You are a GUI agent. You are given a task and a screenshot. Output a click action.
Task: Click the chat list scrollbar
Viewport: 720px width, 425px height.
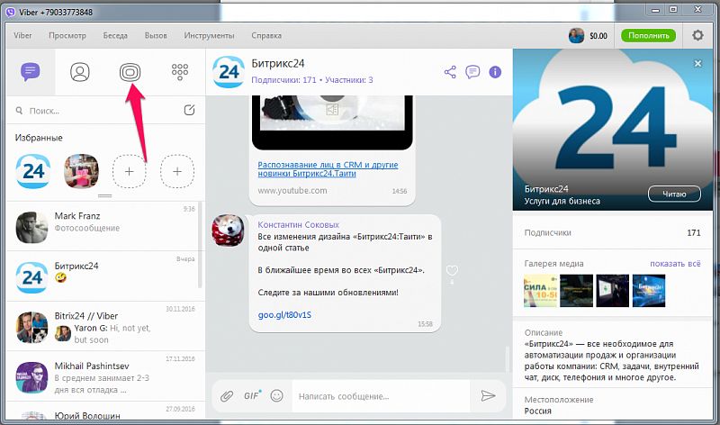pos(200,245)
